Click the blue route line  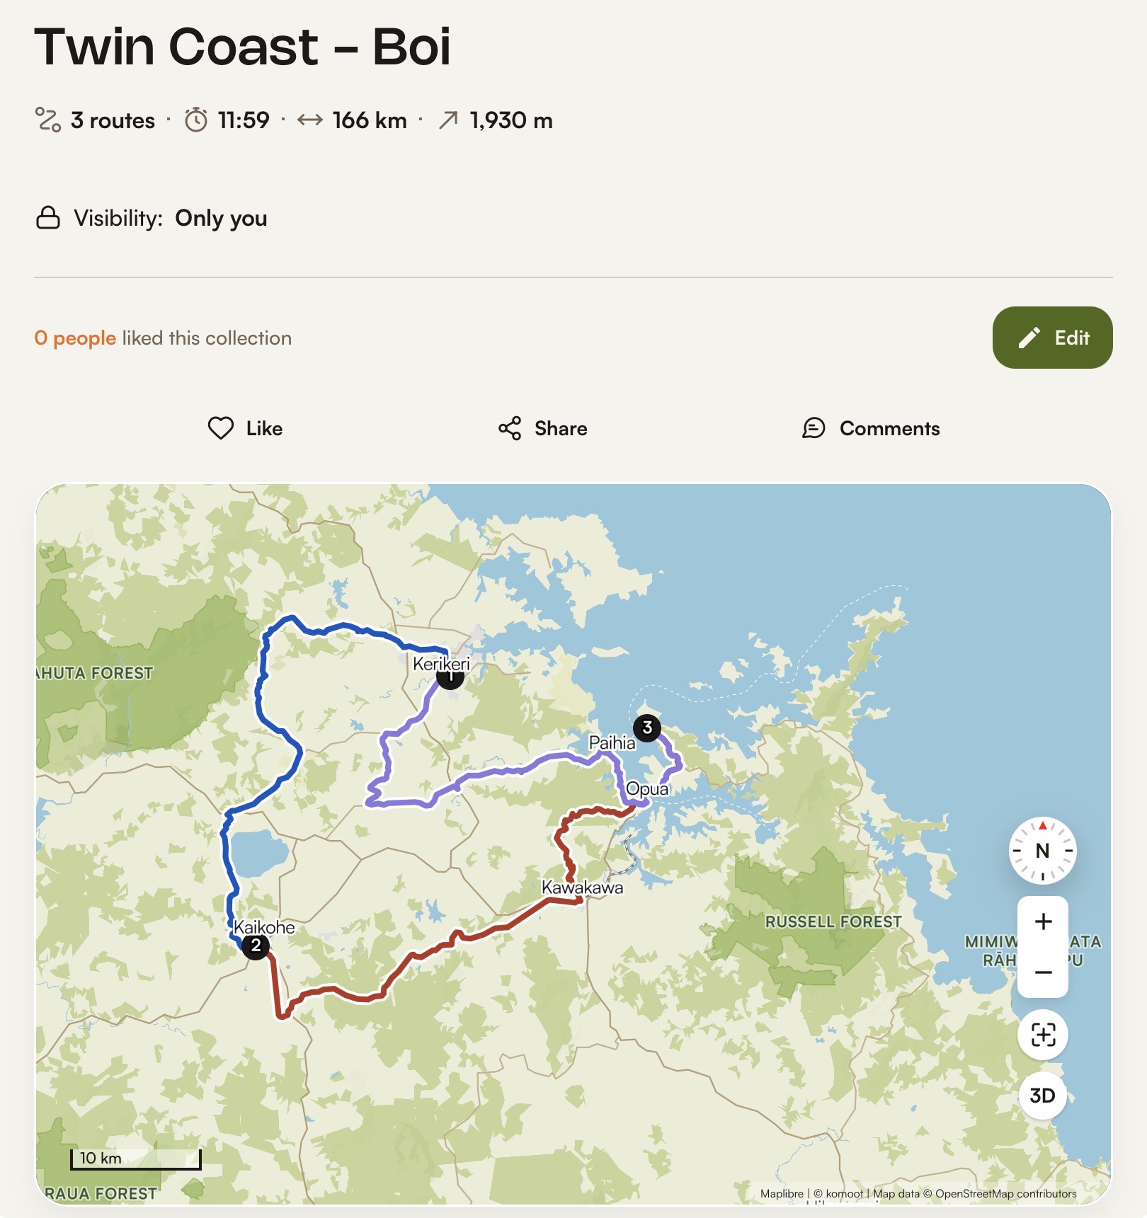(x=262, y=679)
